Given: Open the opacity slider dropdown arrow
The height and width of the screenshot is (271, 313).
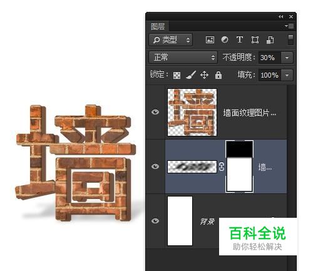Looking at the screenshot, I should (287, 58).
